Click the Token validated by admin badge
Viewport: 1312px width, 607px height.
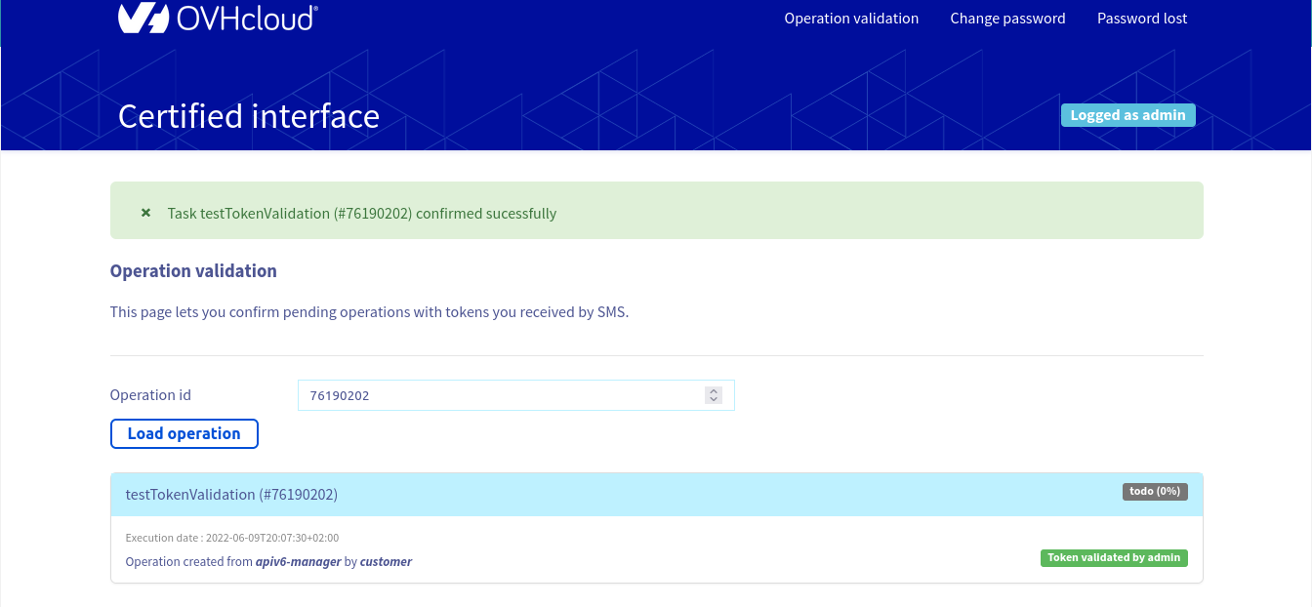[x=1114, y=557]
